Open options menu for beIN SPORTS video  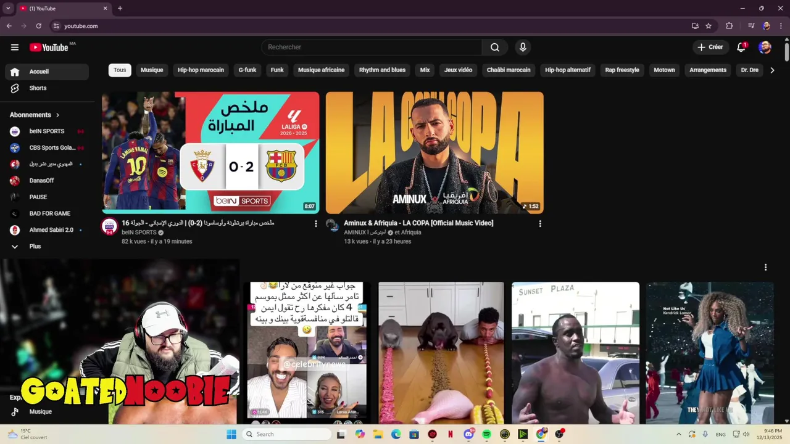tap(316, 224)
